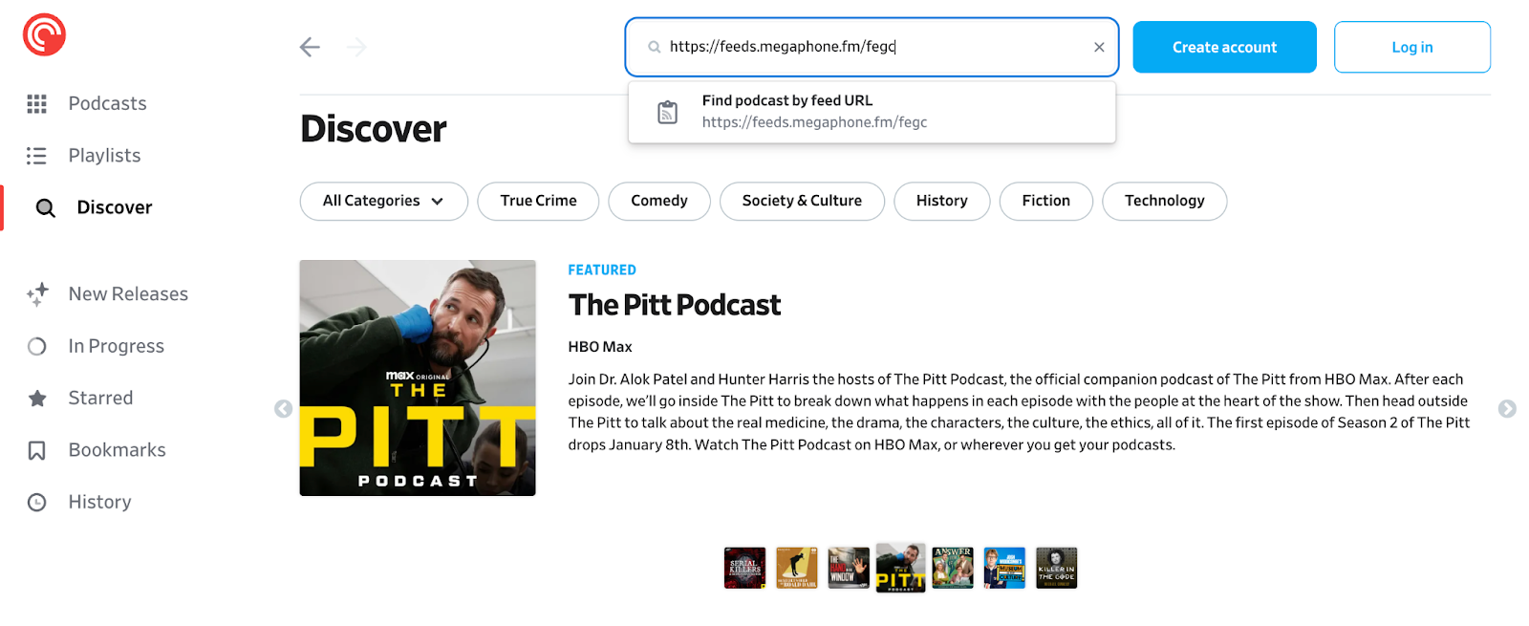Select The Pitt small carousel thumbnail
The image size is (1529, 626).
click(x=900, y=568)
